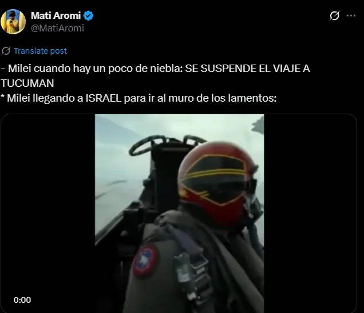Open Mati Aromi's profile avatar

13,22
